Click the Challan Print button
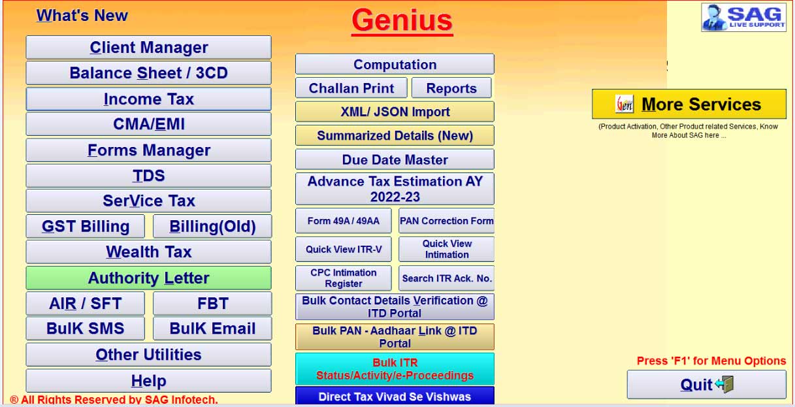The height and width of the screenshot is (407, 795). 351,88
